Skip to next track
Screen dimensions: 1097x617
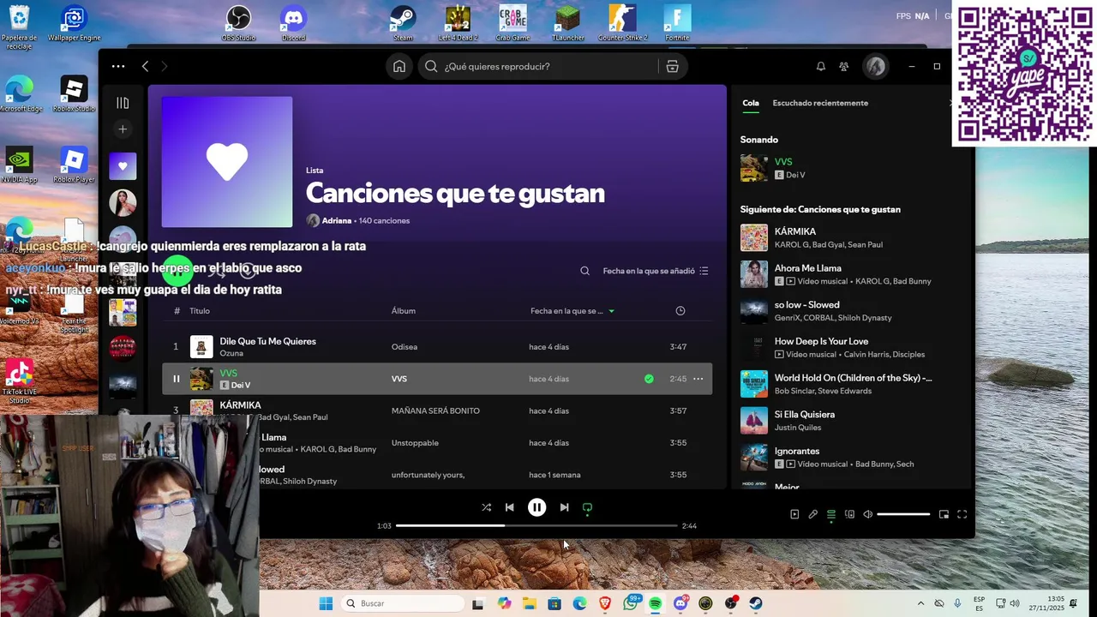click(x=564, y=507)
